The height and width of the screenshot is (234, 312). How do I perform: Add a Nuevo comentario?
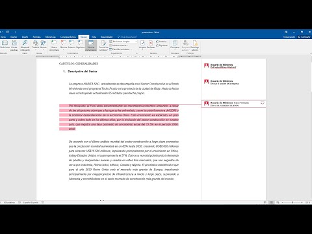tap(54, 45)
